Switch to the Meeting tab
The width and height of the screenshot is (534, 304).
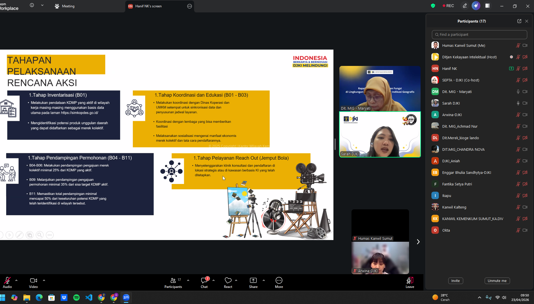pos(65,6)
